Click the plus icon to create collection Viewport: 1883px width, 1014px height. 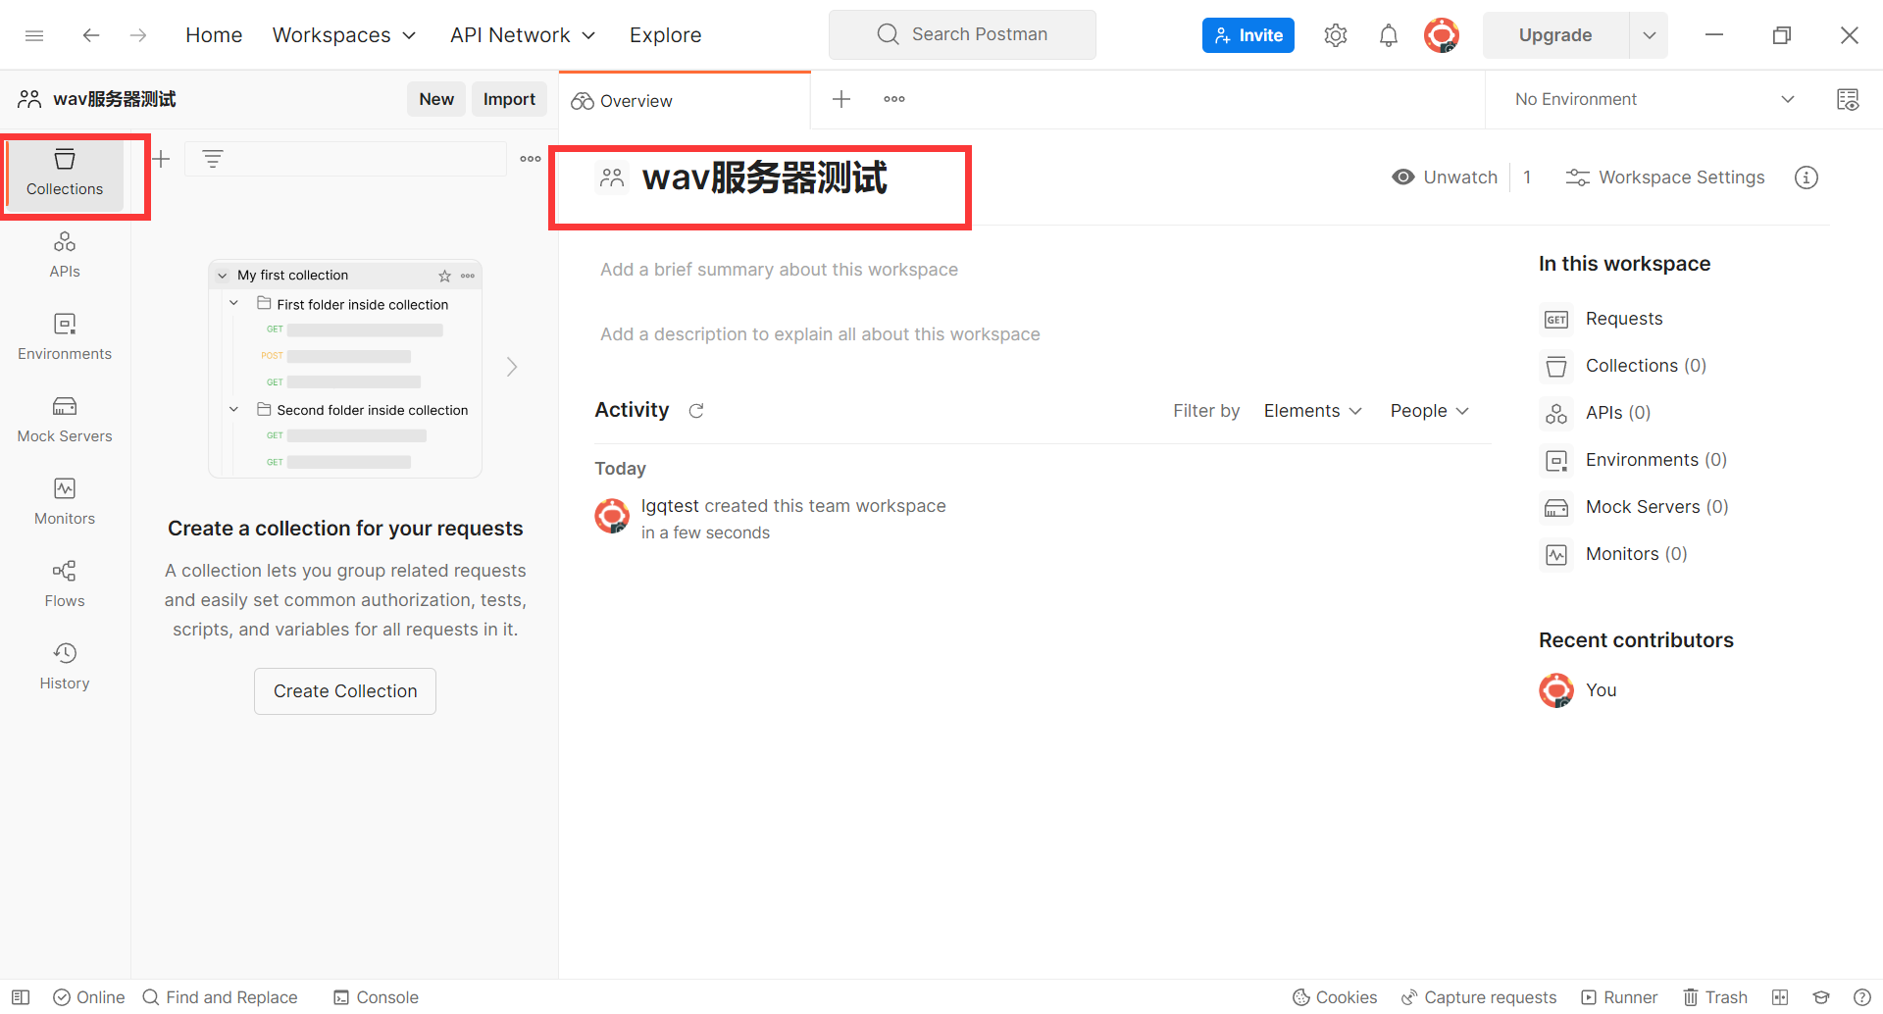(x=161, y=158)
